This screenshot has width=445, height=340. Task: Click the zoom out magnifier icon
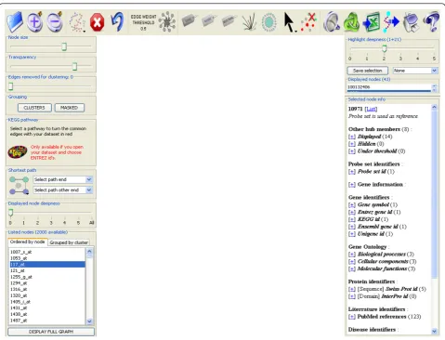coord(55,21)
